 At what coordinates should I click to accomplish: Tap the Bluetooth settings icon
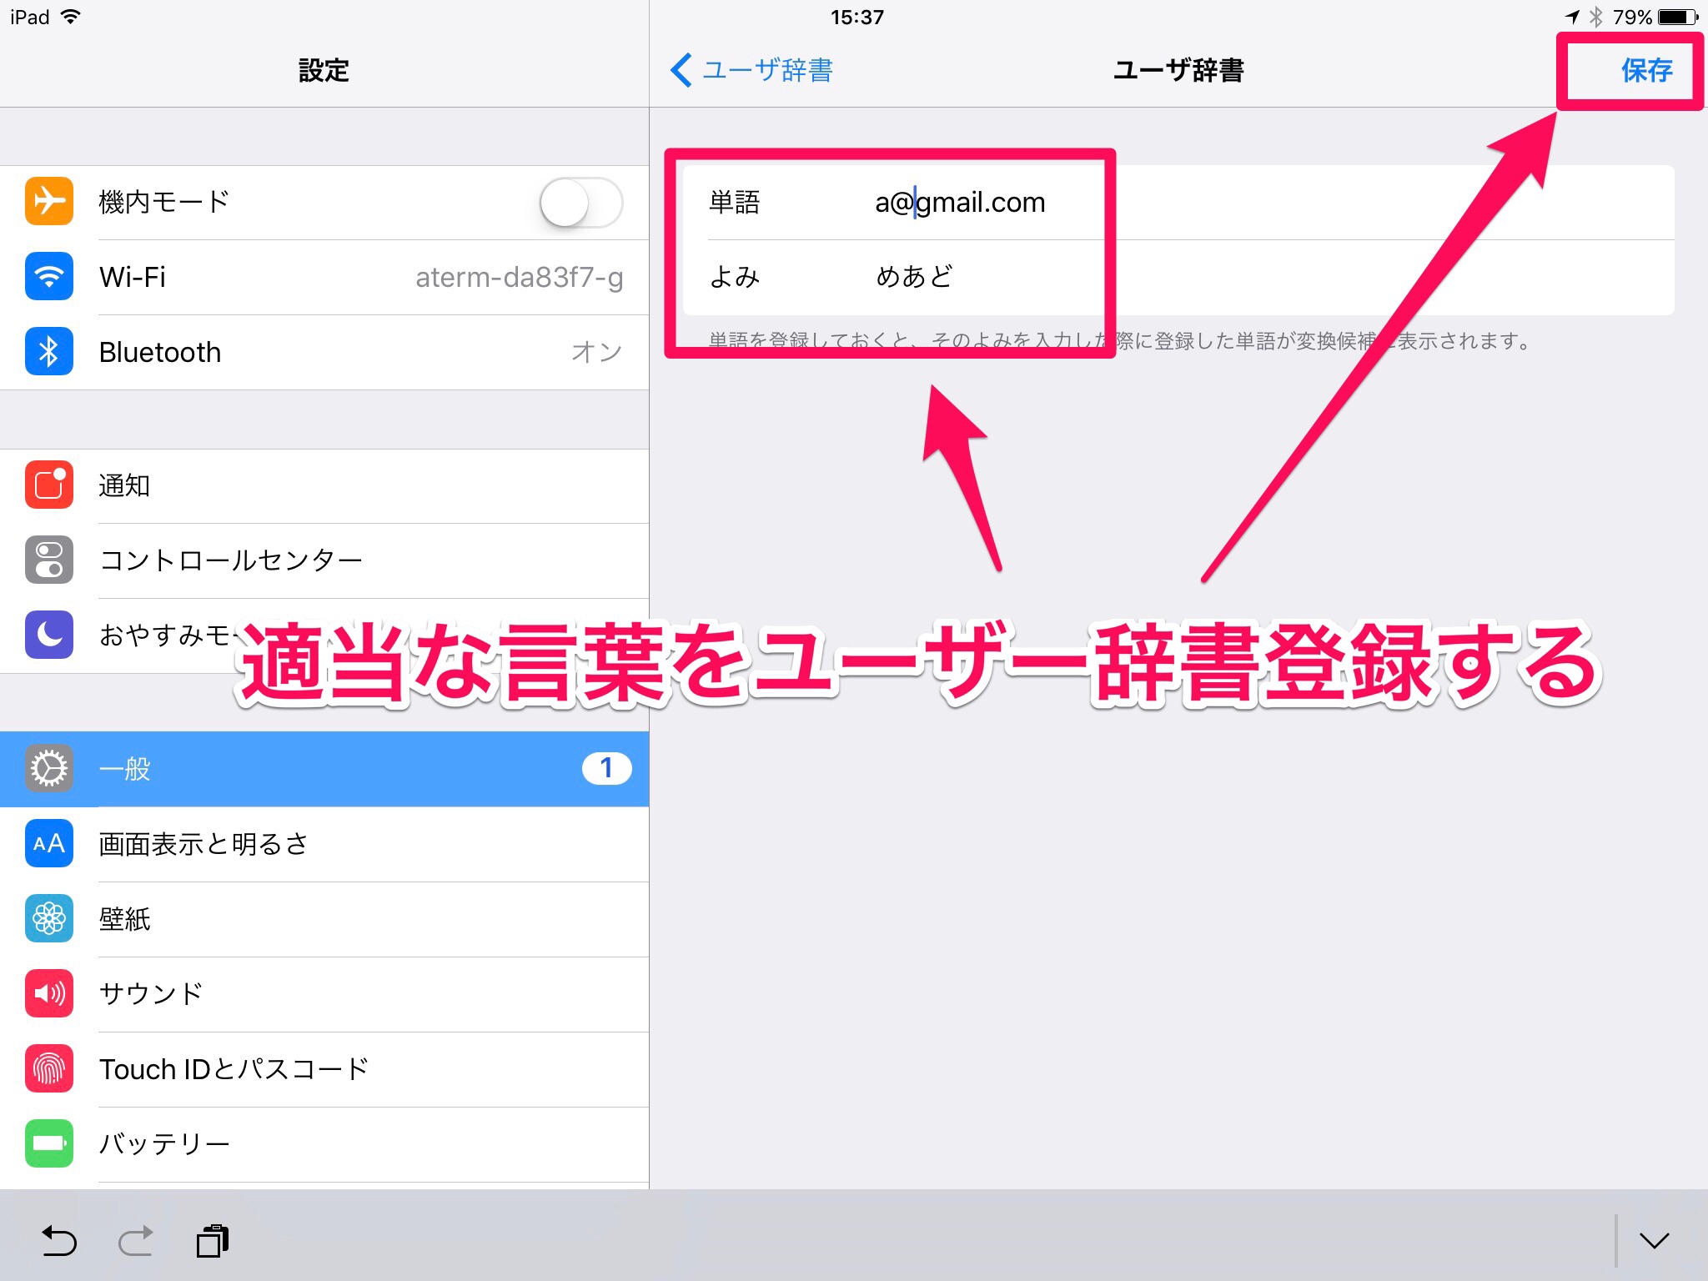(x=49, y=351)
